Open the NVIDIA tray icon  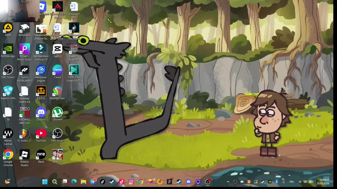point(270,182)
